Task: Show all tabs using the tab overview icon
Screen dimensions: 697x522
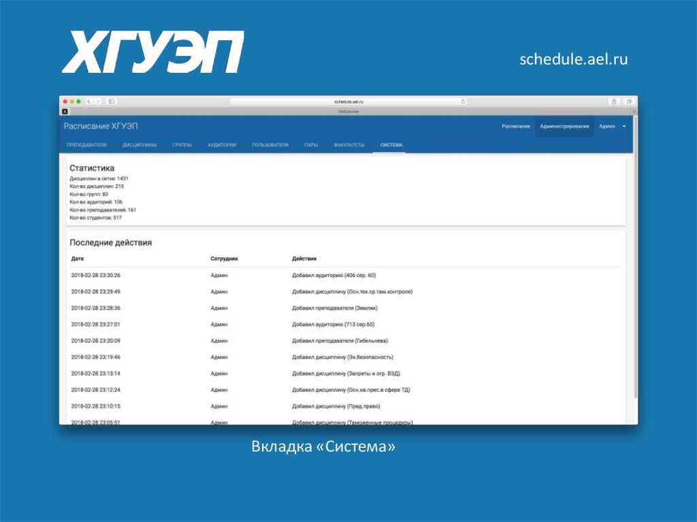Action: pyautogui.click(x=629, y=101)
